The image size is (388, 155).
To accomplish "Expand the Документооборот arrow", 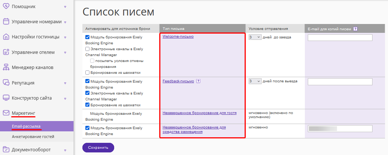I will coord(65,150).
